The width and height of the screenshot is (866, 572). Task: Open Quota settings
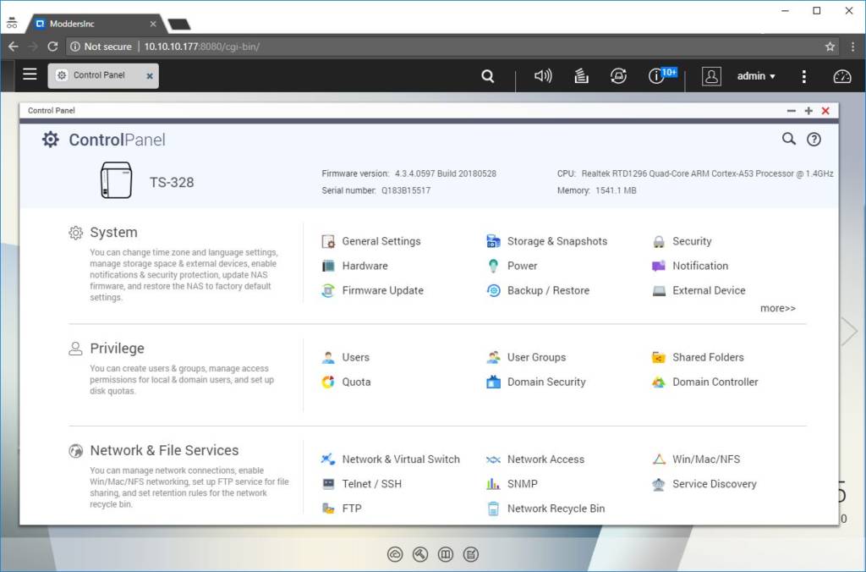(346, 382)
